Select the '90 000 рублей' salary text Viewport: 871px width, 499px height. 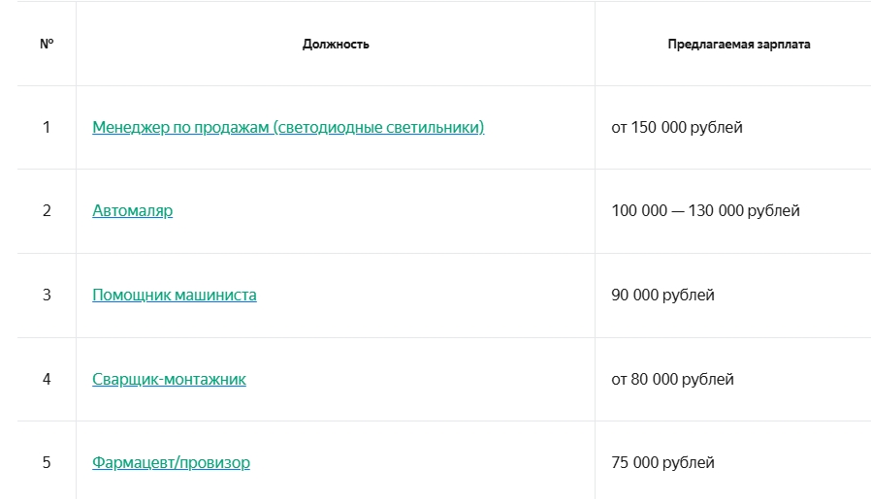click(x=662, y=295)
